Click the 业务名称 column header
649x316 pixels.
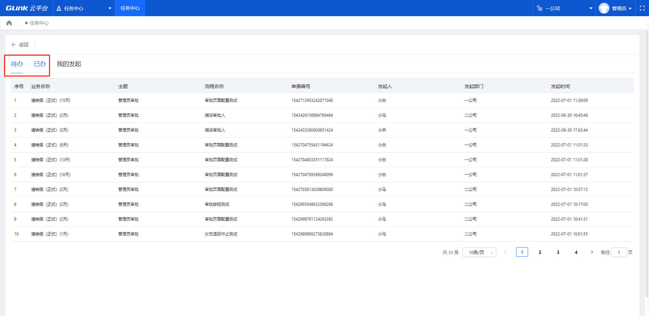[x=41, y=86]
